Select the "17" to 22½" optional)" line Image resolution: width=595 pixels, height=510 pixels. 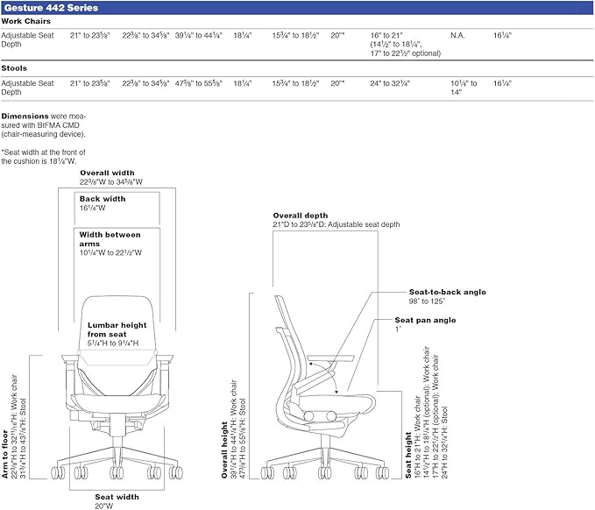[x=406, y=53]
